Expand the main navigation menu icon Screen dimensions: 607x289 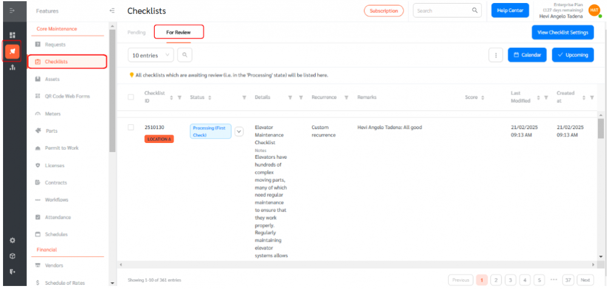click(x=12, y=10)
